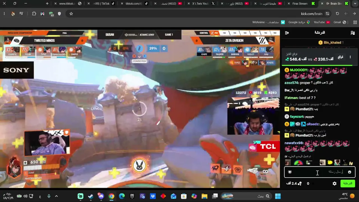
Task: Open MJOOODY's chat username
Action: pos(299,70)
